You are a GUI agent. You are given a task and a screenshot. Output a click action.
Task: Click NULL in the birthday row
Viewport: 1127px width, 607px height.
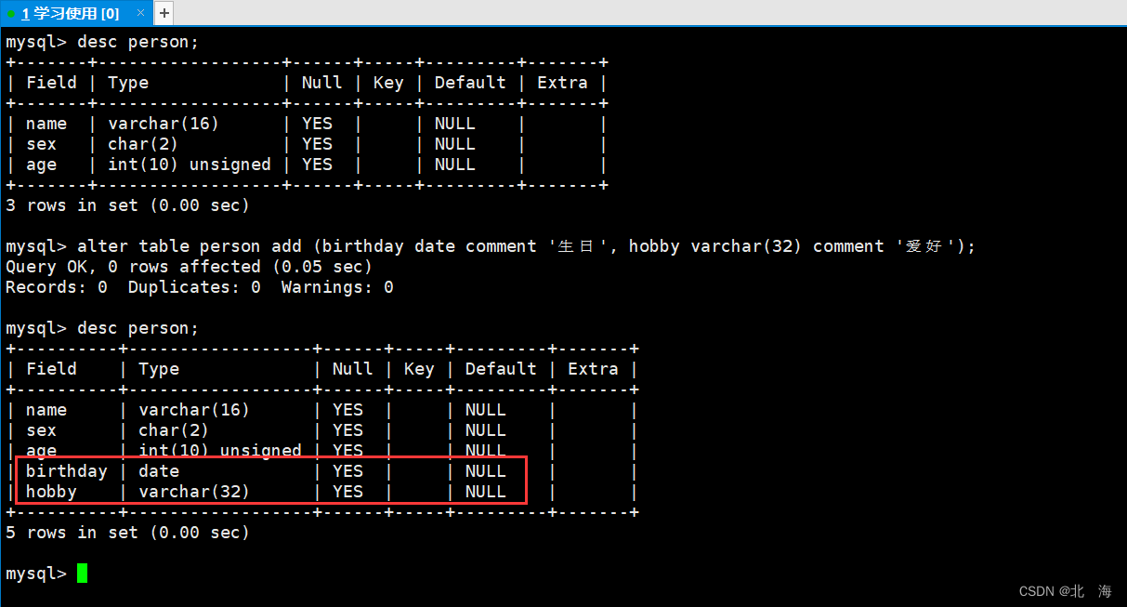click(486, 471)
